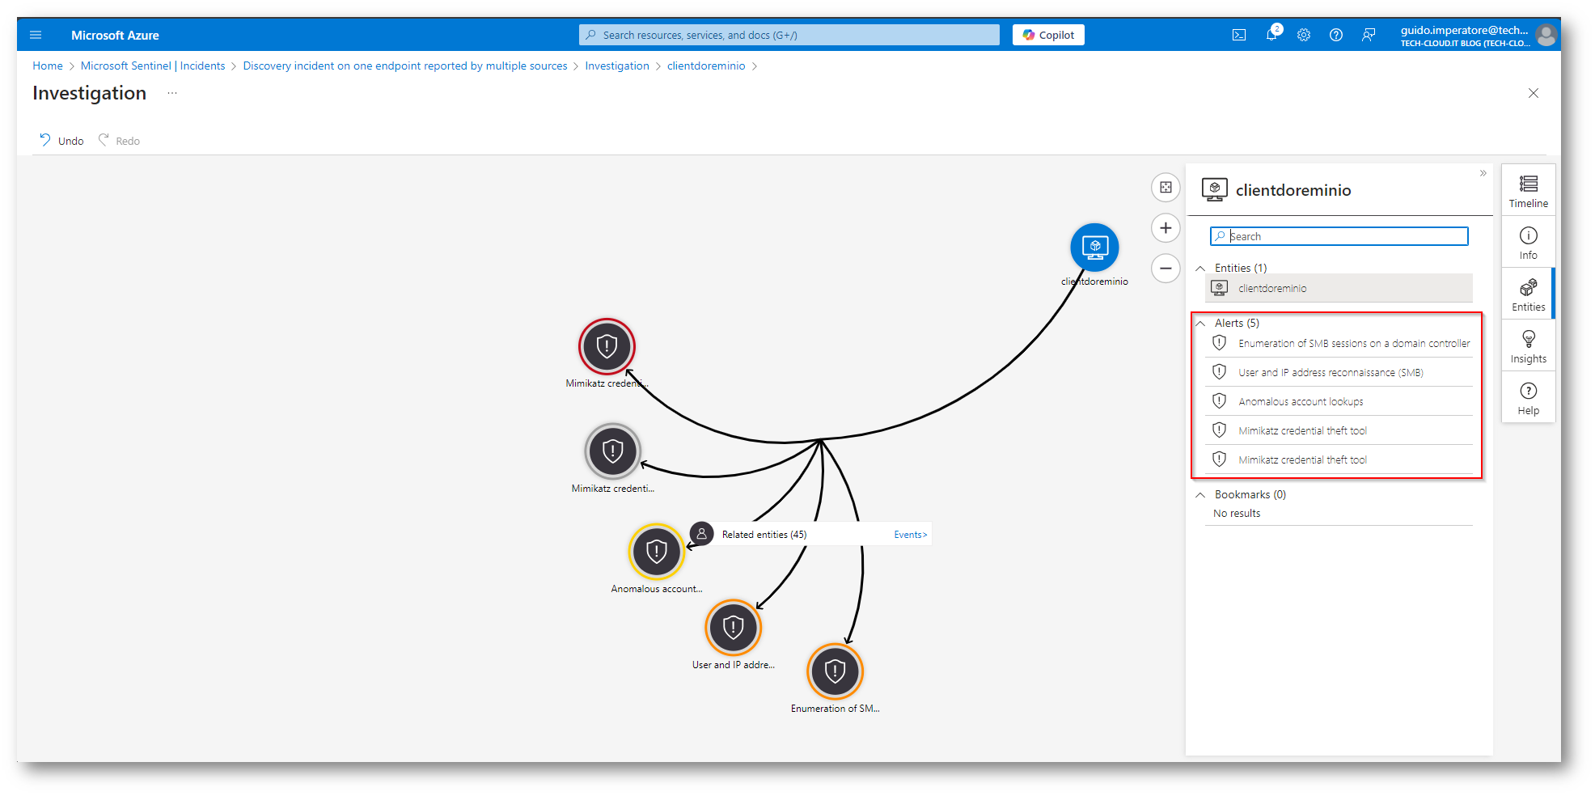Screen dimensions: 1595x796
Task: Open the Discovery incident breadcrumb link
Action: (x=405, y=66)
